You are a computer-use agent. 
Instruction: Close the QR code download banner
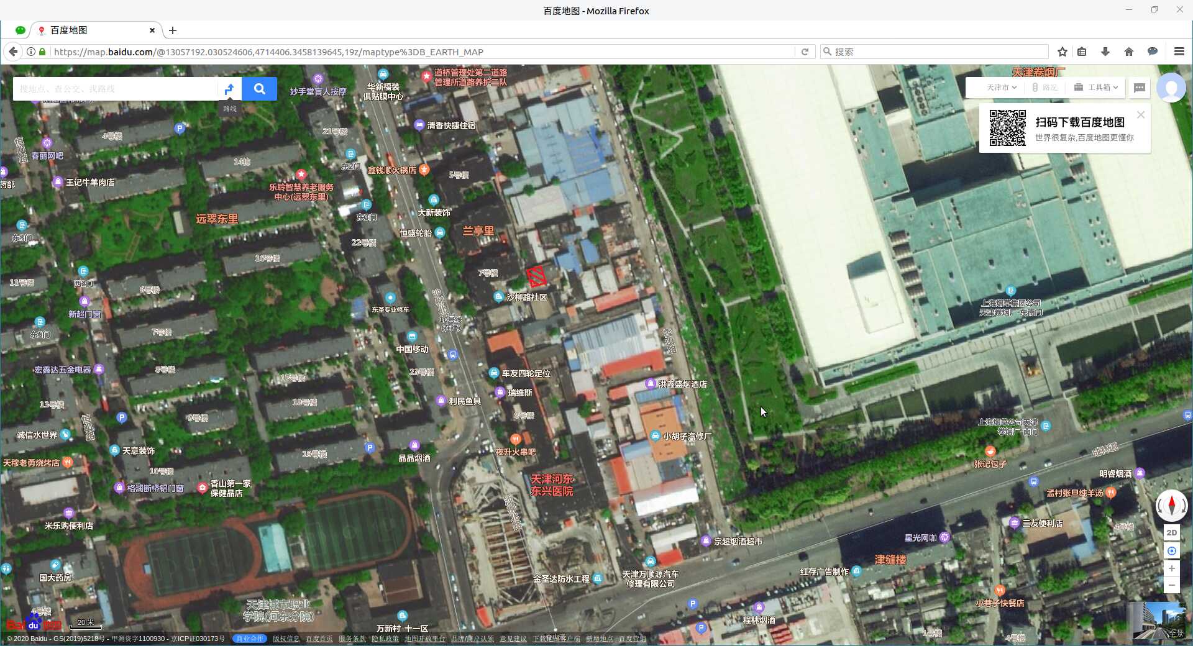1141,115
